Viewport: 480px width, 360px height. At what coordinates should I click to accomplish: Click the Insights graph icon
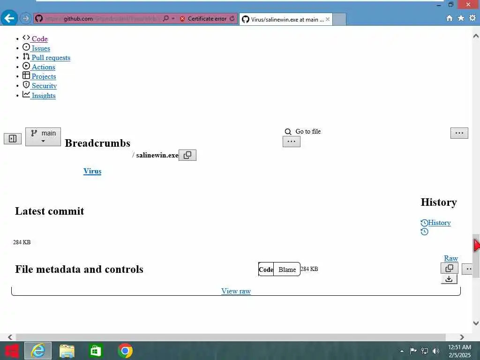click(26, 94)
